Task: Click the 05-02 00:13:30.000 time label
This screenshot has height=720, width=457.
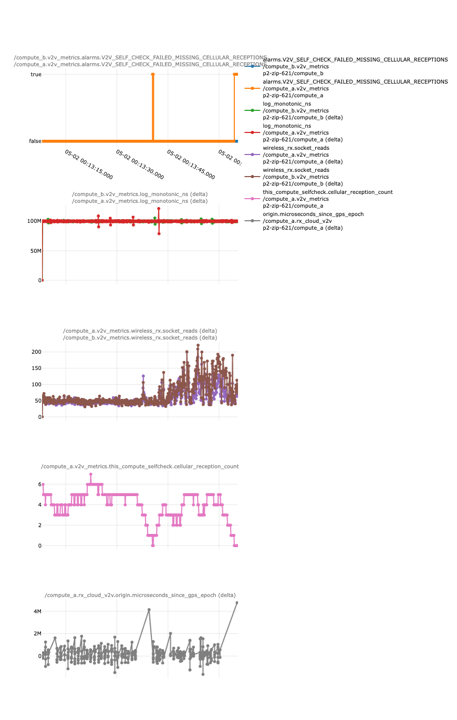Action: [x=140, y=164]
